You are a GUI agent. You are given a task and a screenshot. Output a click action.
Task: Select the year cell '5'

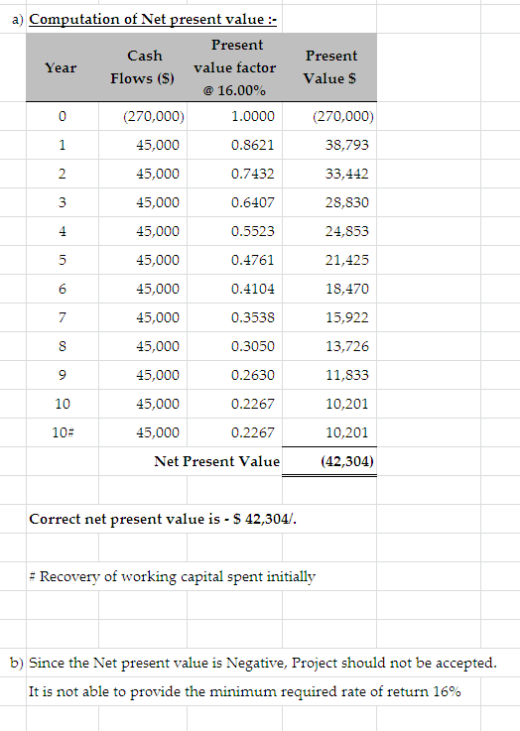coord(63,260)
